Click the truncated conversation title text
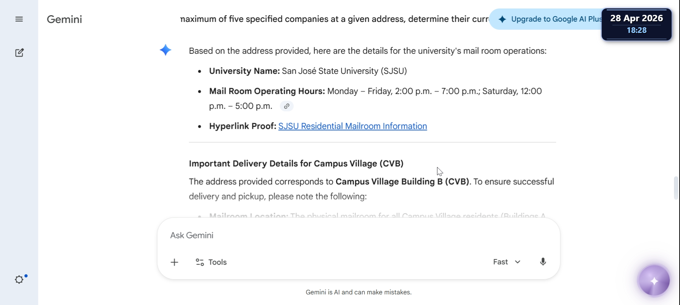Image resolution: width=680 pixels, height=305 pixels. pyautogui.click(x=335, y=19)
